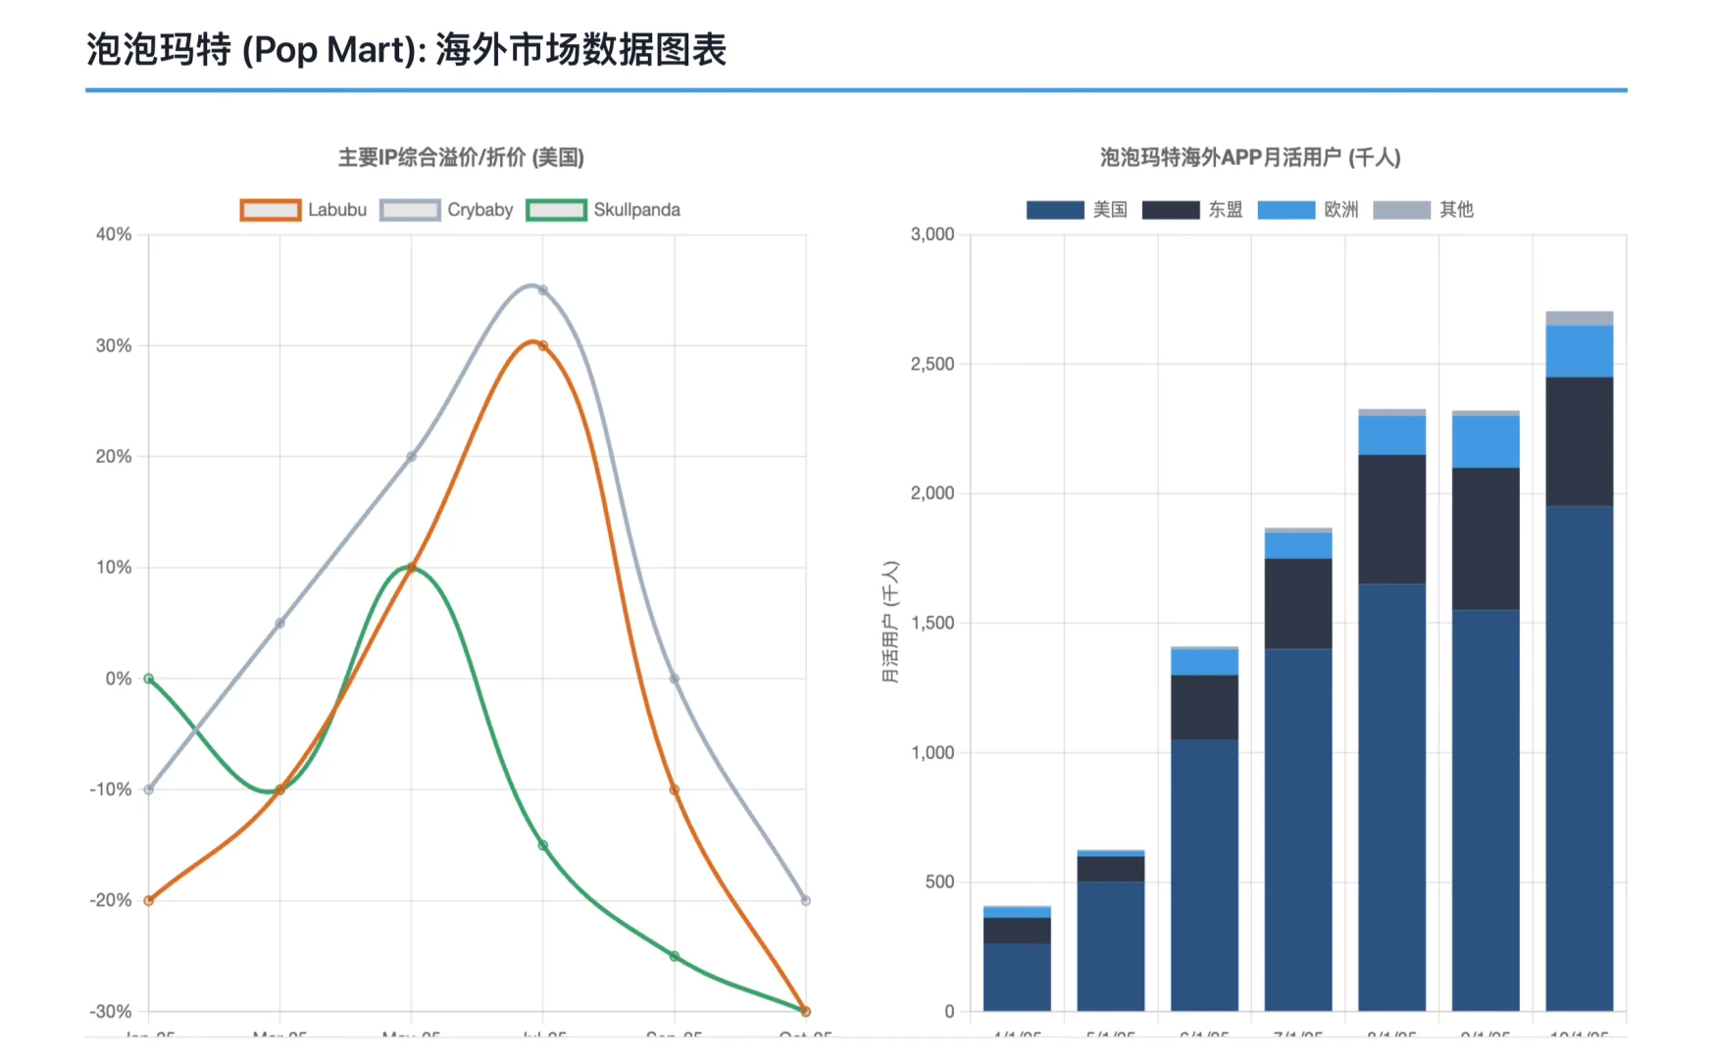The width and height of the screenshot is (1714, 1059).
Task: Select the Labubu peak data point at 30%
Action: click(542, 345)
